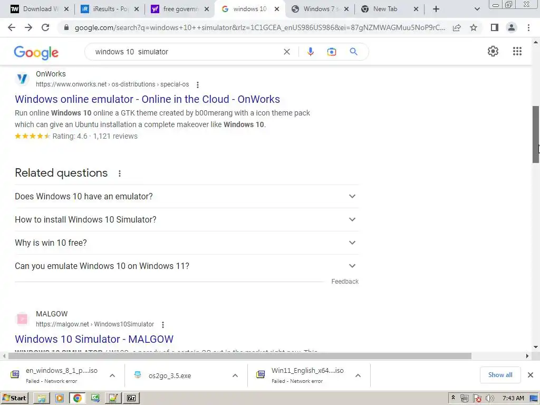Open the media player taskbar icon

(60, 398)
